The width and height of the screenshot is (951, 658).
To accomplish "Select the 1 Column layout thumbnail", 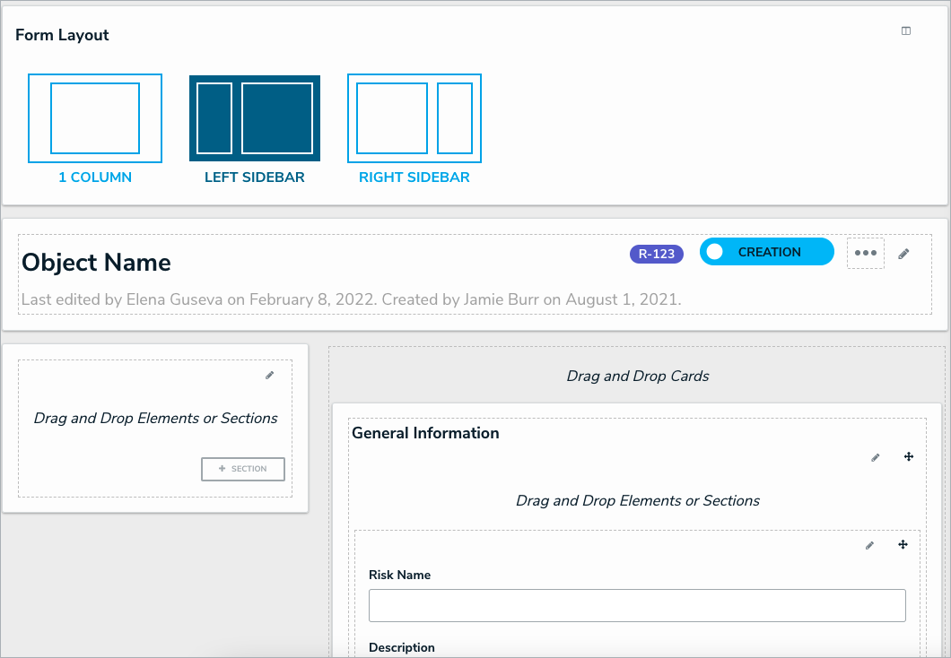I will (95, 118).
